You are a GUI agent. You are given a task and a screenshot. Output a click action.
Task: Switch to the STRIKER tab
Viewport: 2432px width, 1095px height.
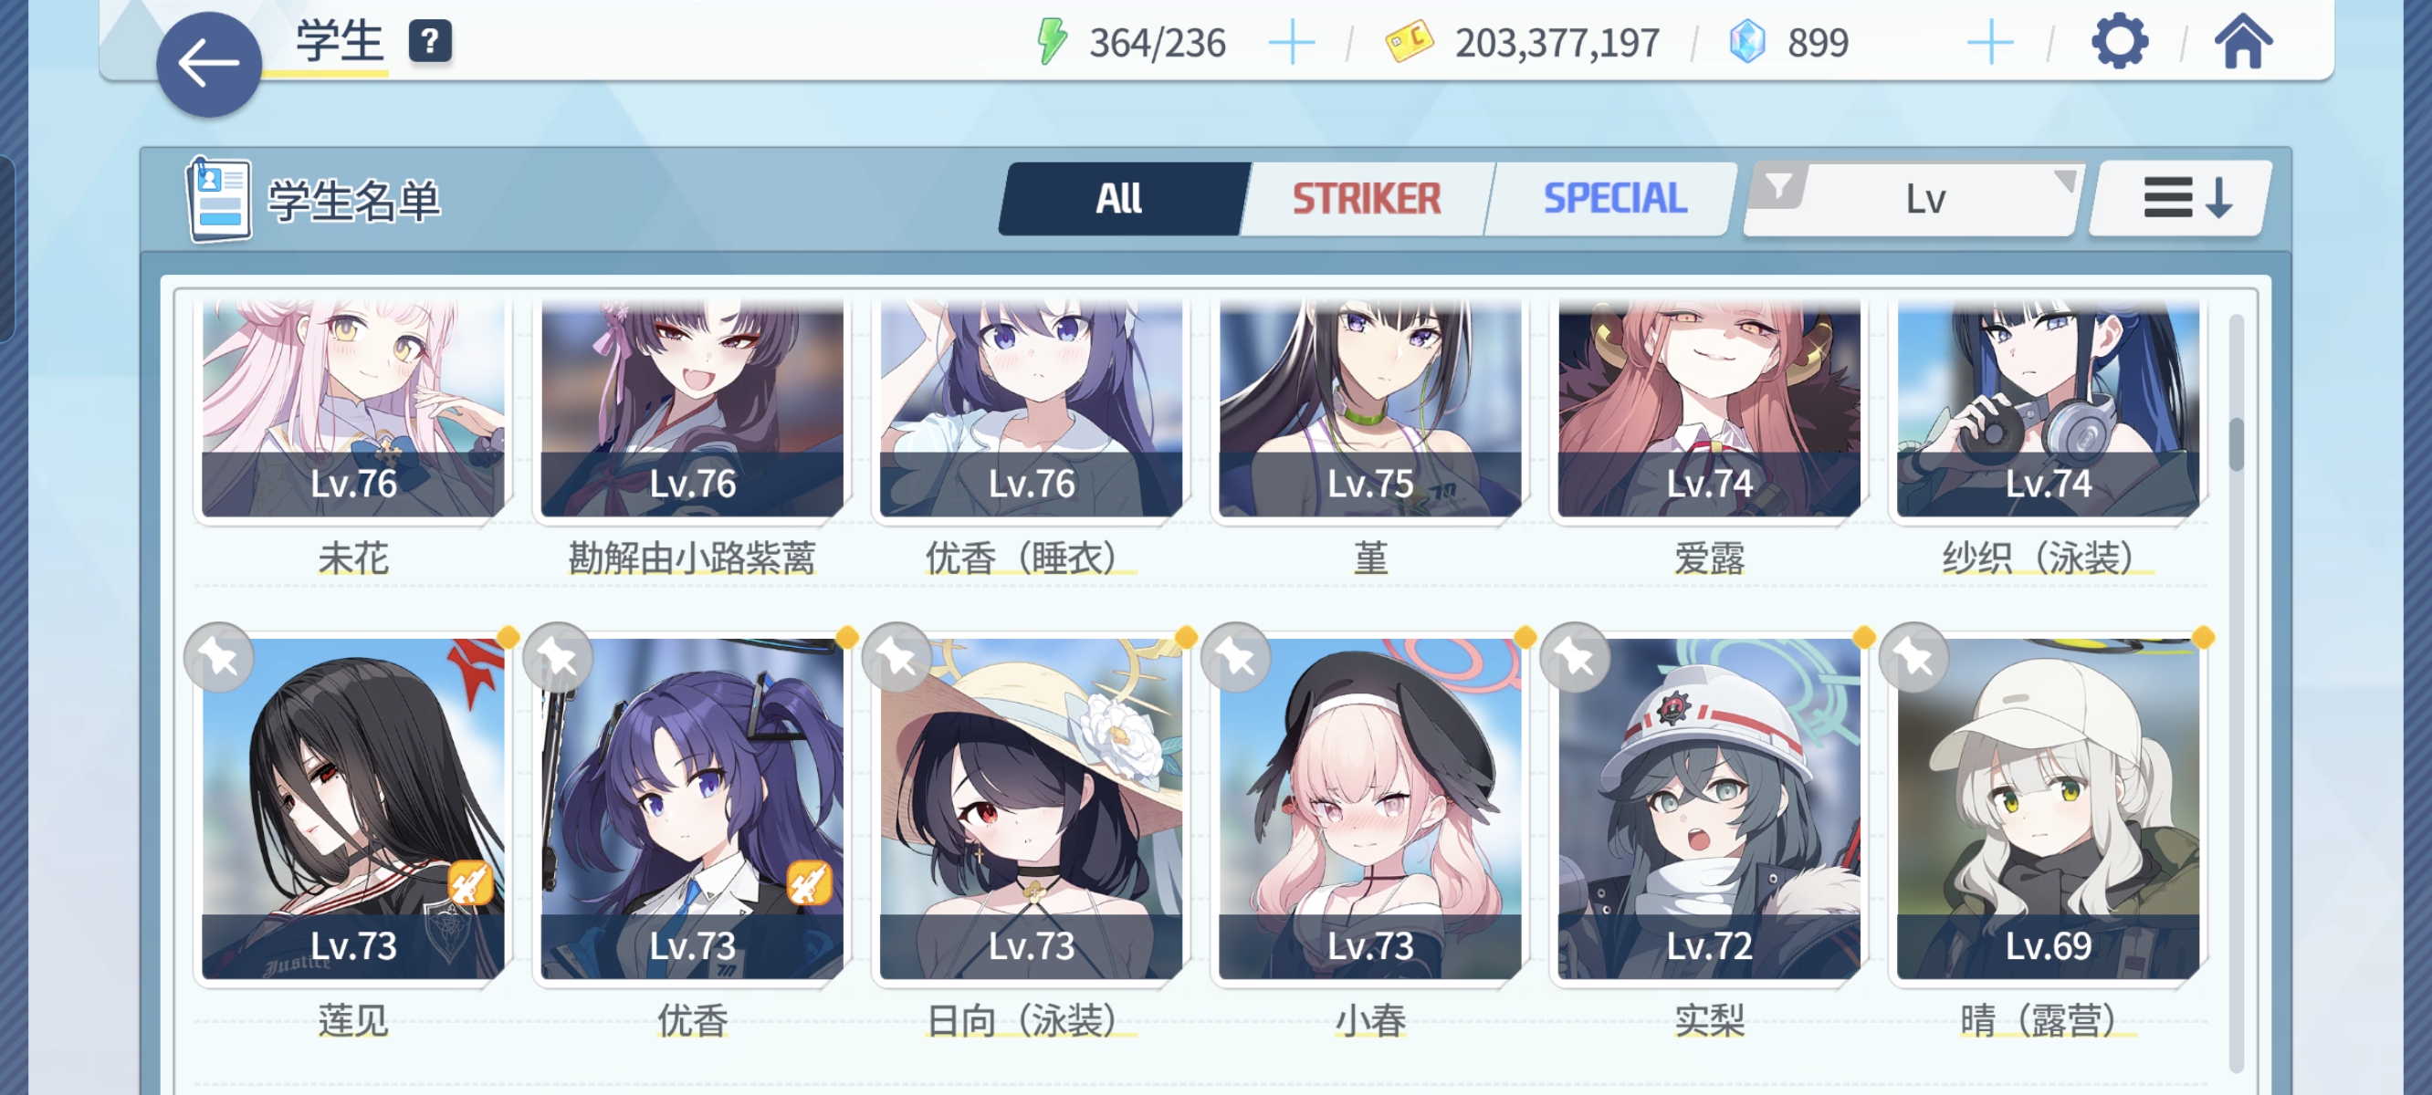point(1367,199)
